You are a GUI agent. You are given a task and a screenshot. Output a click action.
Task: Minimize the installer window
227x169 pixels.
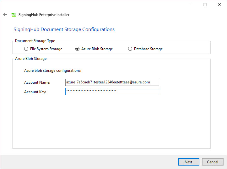pyautogui.click(x=191, y=5)
